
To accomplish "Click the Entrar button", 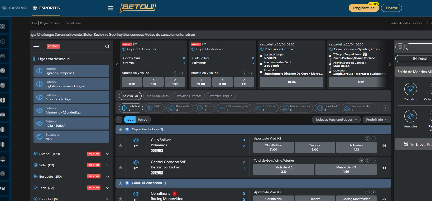I will point(391,8).
